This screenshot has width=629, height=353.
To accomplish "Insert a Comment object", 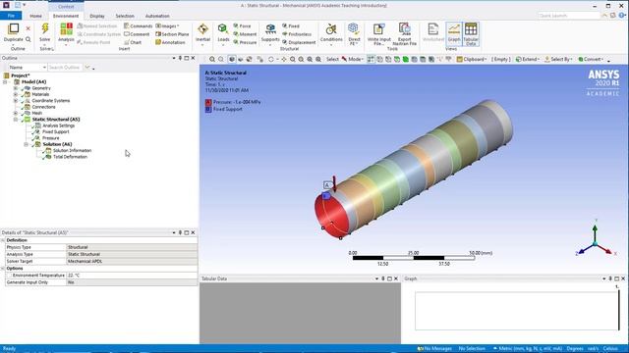I will (x=137, y=34).
